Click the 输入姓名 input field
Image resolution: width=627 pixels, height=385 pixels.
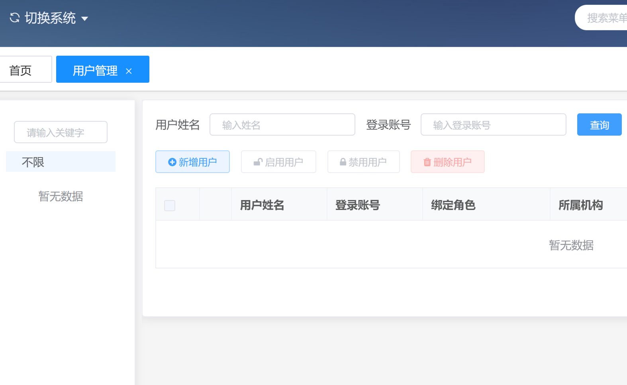(x=282, y=124)
